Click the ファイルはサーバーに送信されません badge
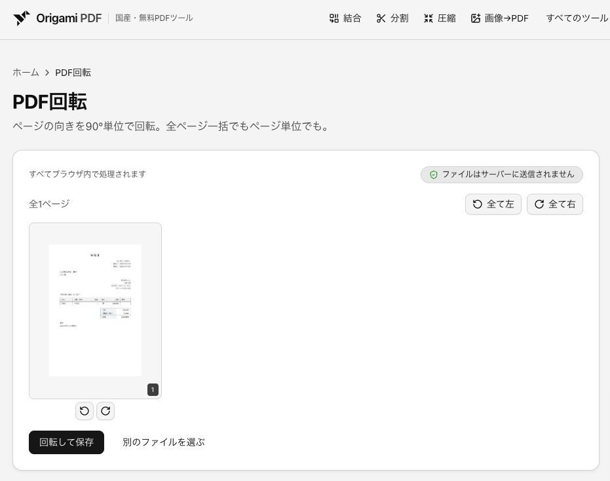610x481 pixels. click(502, 175)
